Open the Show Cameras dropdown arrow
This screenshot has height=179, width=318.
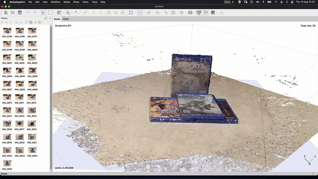pos(194,13)
